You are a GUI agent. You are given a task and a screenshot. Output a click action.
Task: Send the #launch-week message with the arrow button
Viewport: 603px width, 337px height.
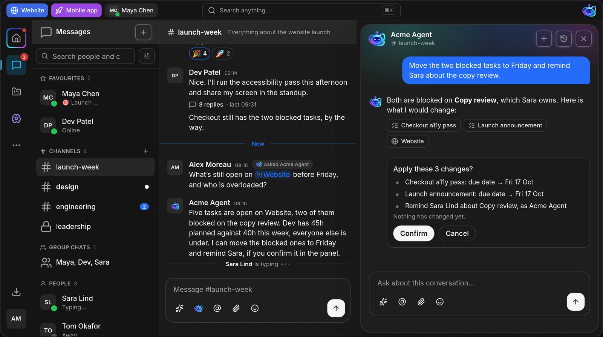coord(336,308)
